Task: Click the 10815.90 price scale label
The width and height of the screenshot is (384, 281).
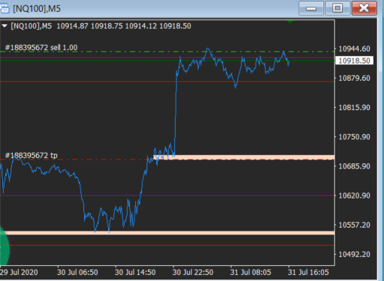Action: [354, 107]
